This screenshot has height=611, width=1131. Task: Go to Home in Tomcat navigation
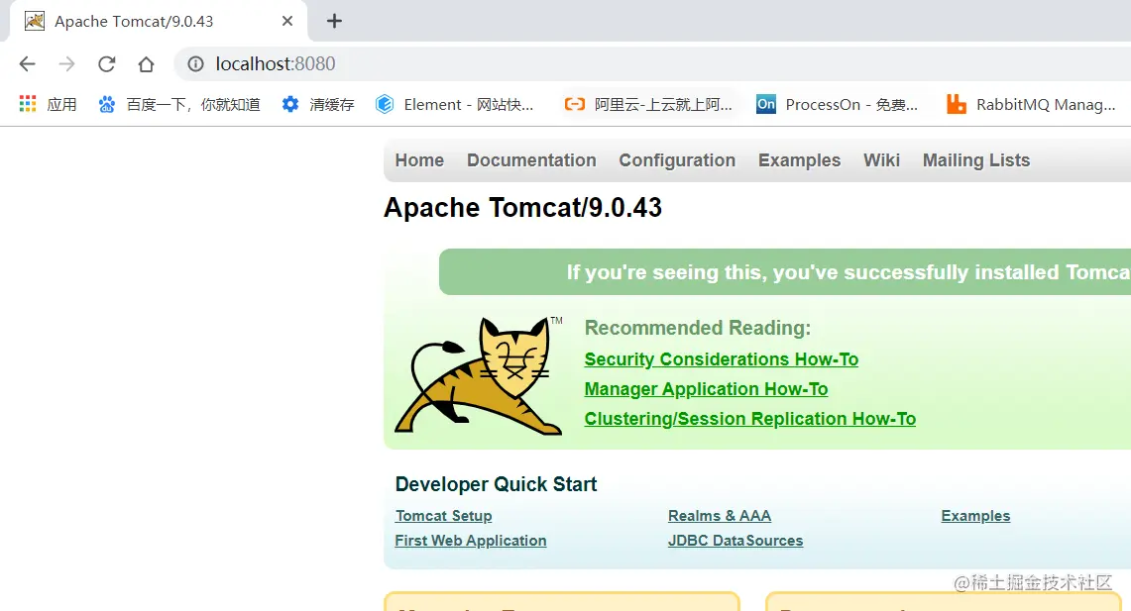coord(419,160)
